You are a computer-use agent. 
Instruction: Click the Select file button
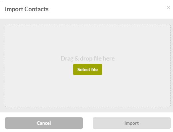(87, 69)
